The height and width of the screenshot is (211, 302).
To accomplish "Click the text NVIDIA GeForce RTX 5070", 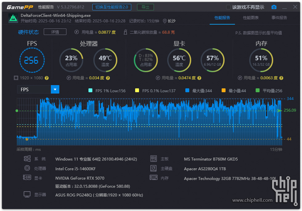I will 80,178.
